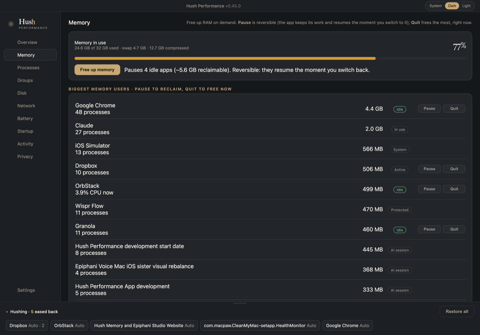Viewport: 480px width, 335px height.
Task: Click the 48 processes text under Chrome
Action: 92,112
